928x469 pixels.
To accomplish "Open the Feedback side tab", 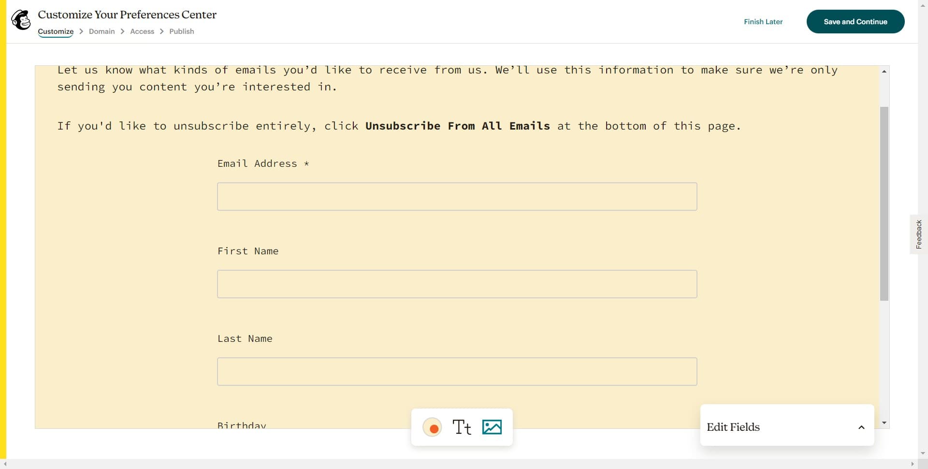I will pos(919,234).
